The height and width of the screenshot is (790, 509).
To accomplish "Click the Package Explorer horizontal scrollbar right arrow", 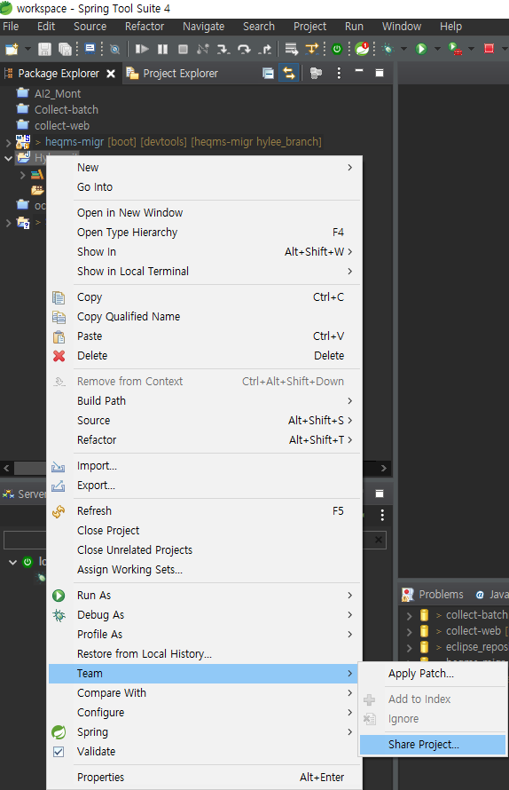I will [384, 468].
